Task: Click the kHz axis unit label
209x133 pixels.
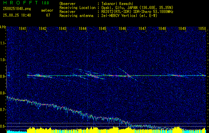Action: coord(3,27)
